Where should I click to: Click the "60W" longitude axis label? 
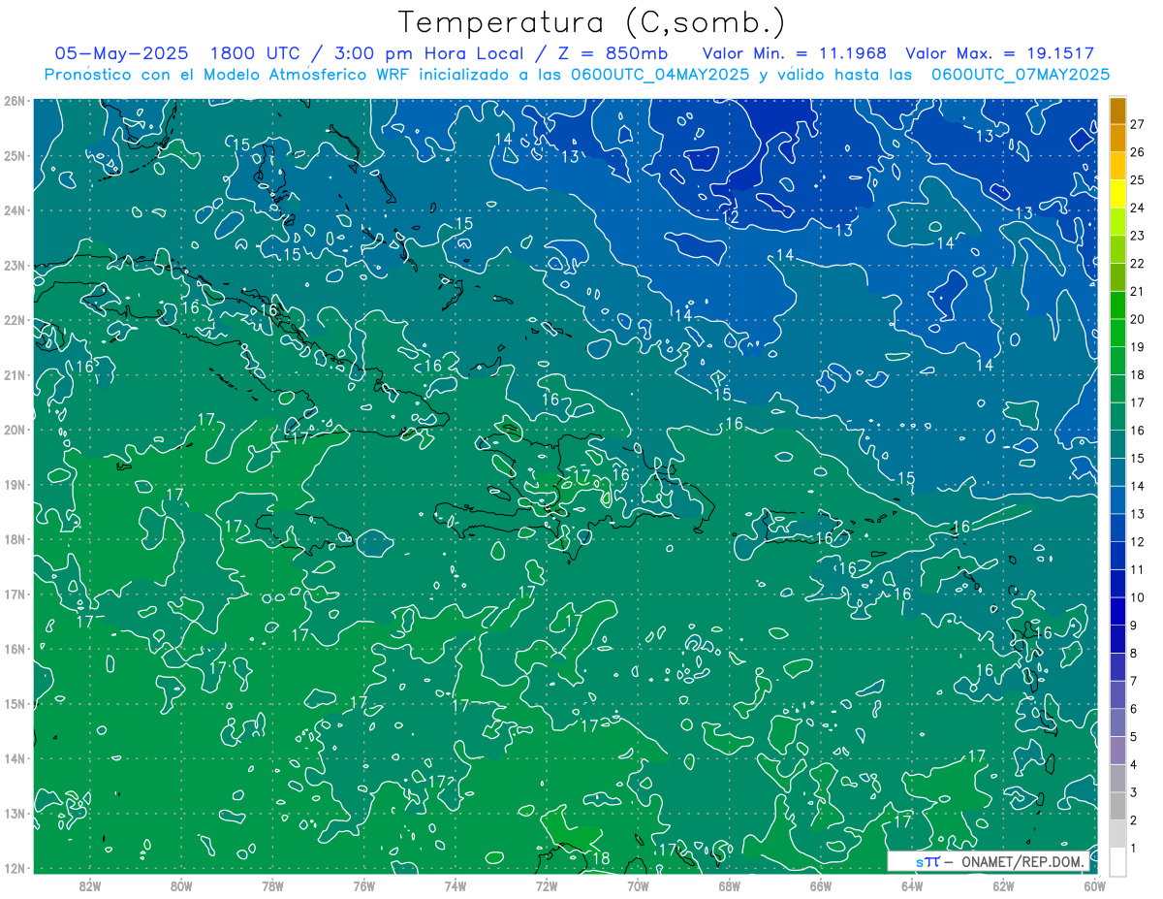pyautogui.click(x=1094, y=885)
